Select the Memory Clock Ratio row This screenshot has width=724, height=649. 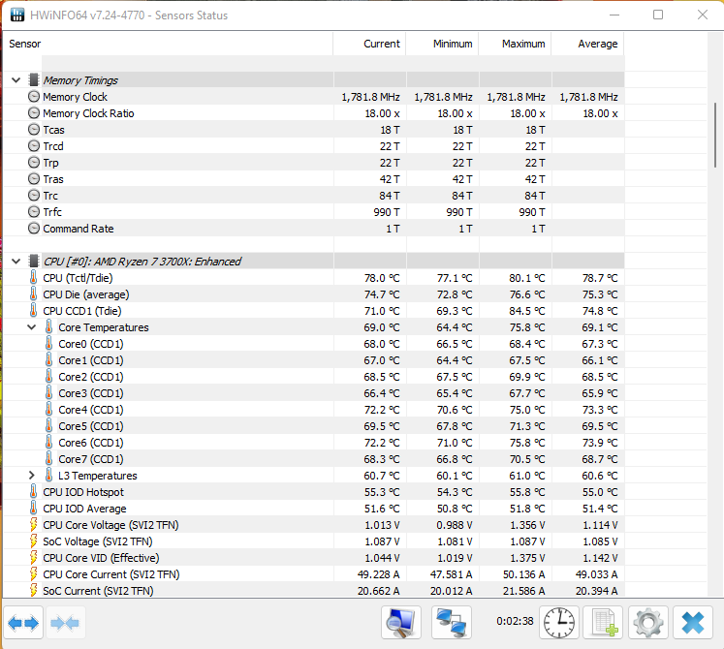[314, 113]
